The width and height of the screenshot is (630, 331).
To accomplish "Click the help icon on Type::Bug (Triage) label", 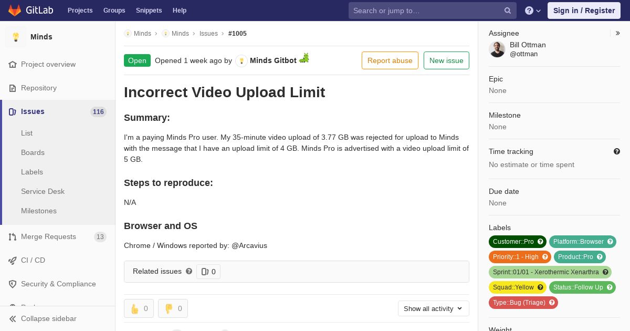I will pos(552,303).
